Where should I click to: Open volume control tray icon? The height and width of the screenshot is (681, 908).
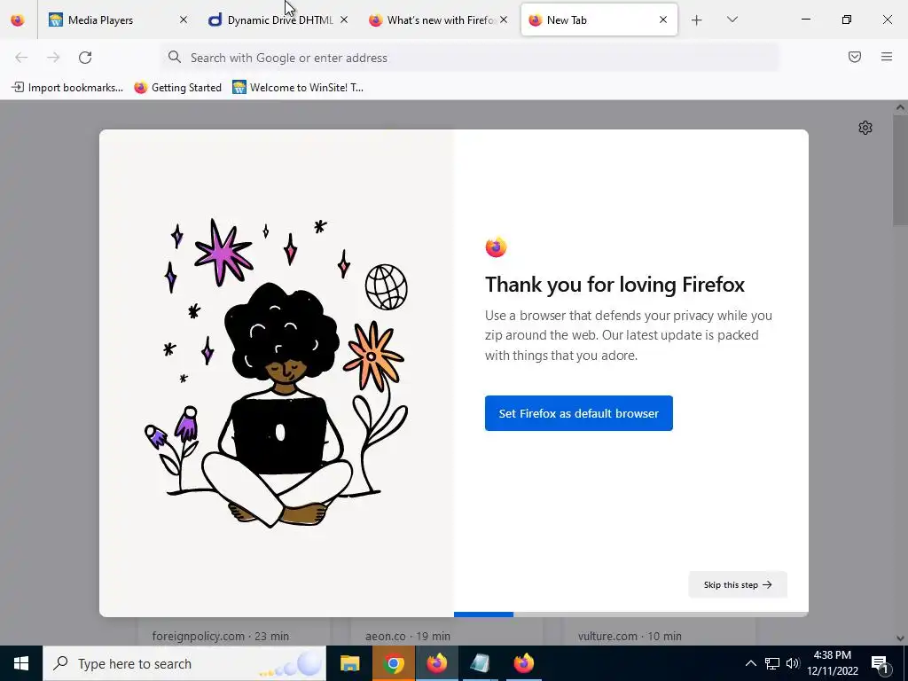point(793,663)
